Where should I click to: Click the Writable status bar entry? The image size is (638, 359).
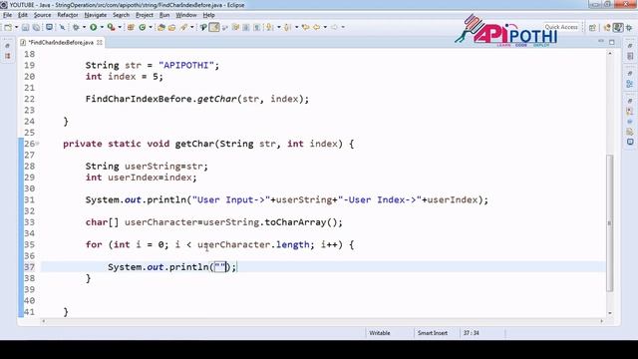[379, 333]
